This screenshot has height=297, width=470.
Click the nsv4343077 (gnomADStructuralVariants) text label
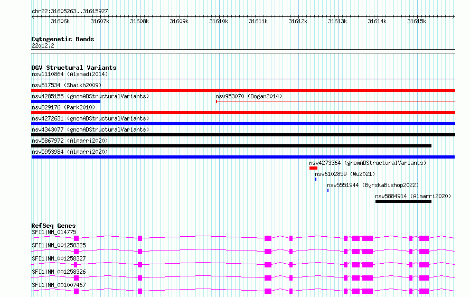(90, 129)
